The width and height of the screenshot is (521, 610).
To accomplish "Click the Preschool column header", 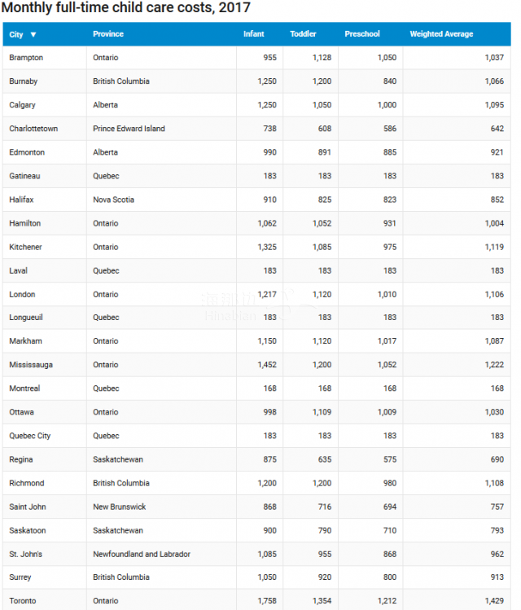I will point(362,34).
